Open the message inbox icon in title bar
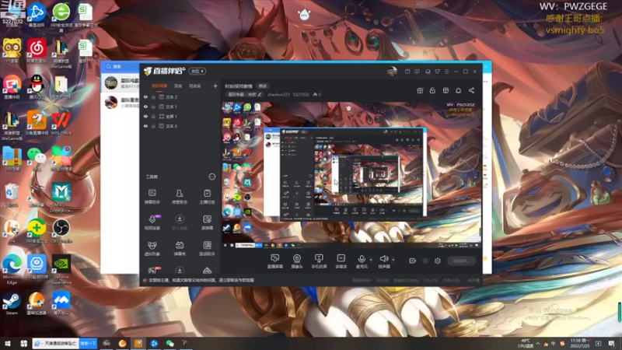The width and height of the screenshot is (622, 350). 407,72
